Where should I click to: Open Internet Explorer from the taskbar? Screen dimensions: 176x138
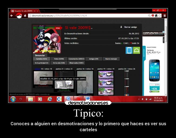point(50,99)
